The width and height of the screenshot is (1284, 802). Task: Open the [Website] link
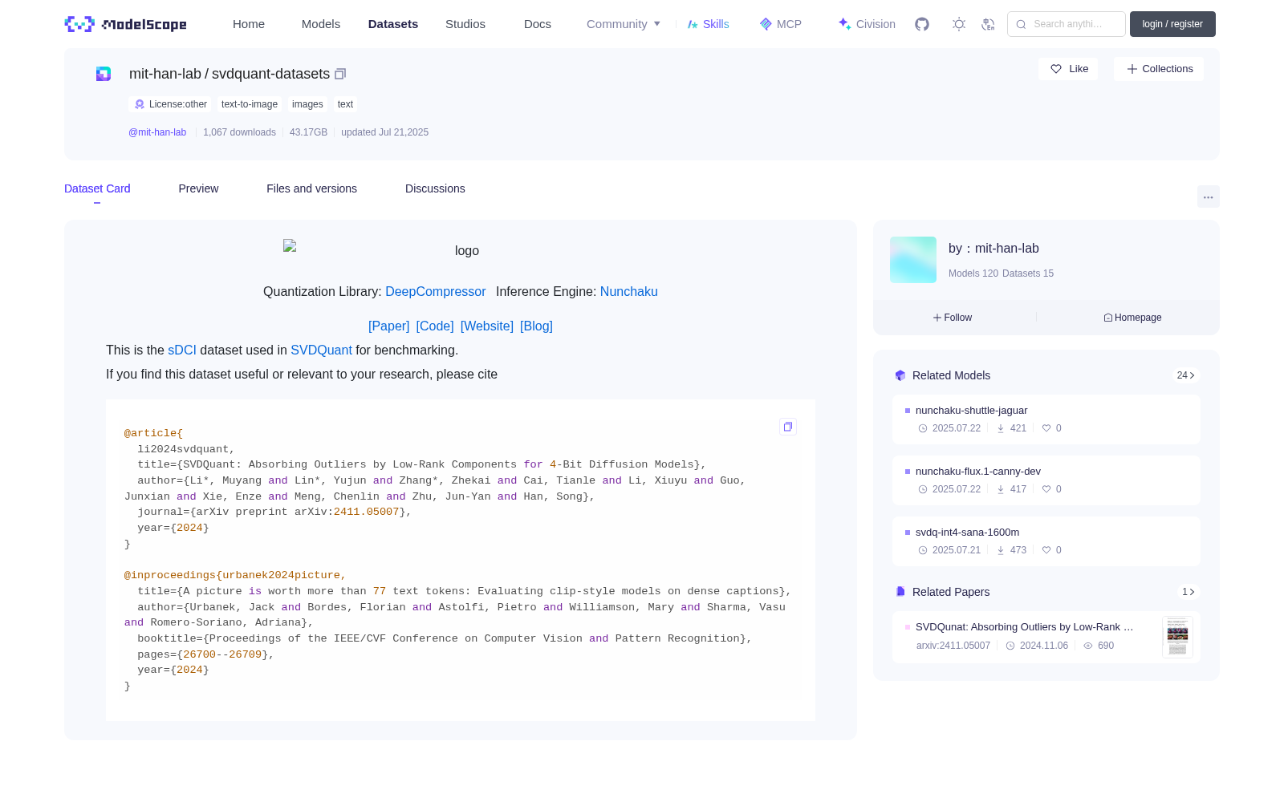487,326
